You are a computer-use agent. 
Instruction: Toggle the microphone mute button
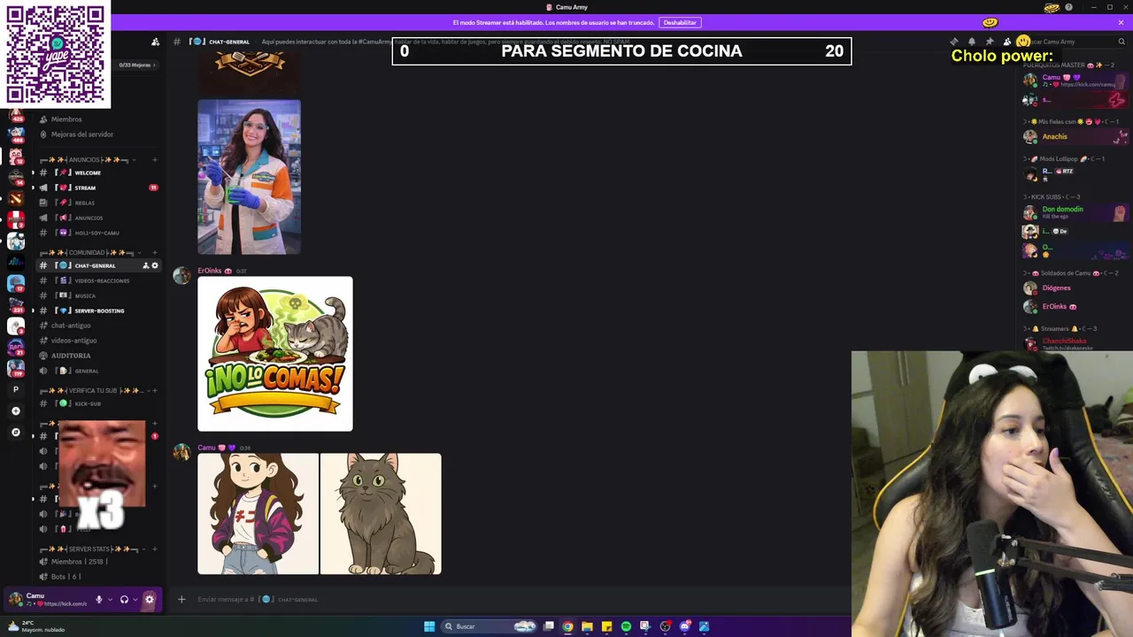(99, 599)
